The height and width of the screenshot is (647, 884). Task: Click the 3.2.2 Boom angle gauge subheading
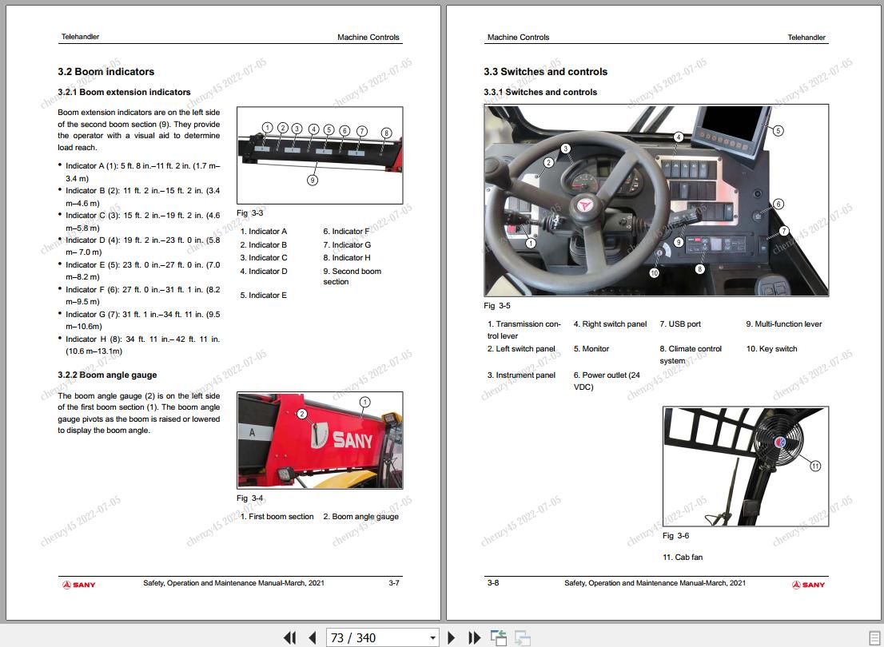[x=107, y=375]
